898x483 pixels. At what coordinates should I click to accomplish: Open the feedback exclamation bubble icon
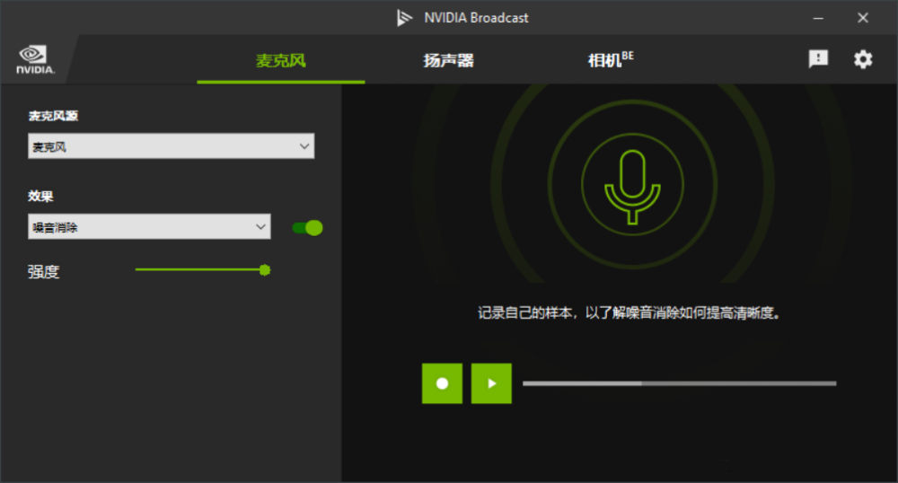point(818,58)
